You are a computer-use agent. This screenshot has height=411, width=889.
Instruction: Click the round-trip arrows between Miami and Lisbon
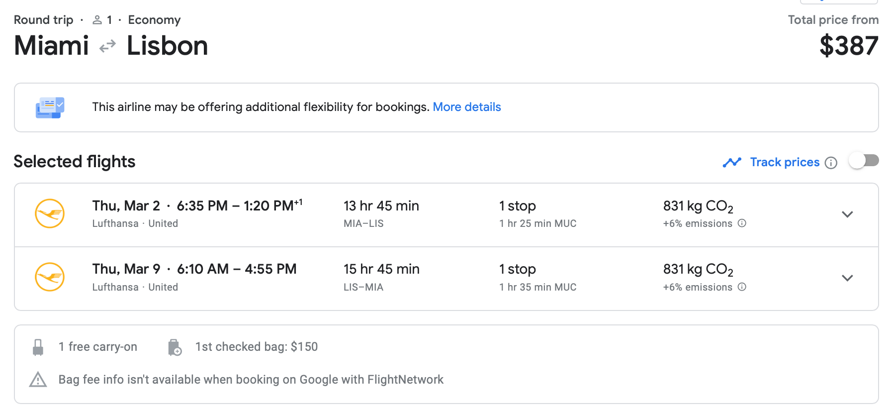tap(107, 46)
